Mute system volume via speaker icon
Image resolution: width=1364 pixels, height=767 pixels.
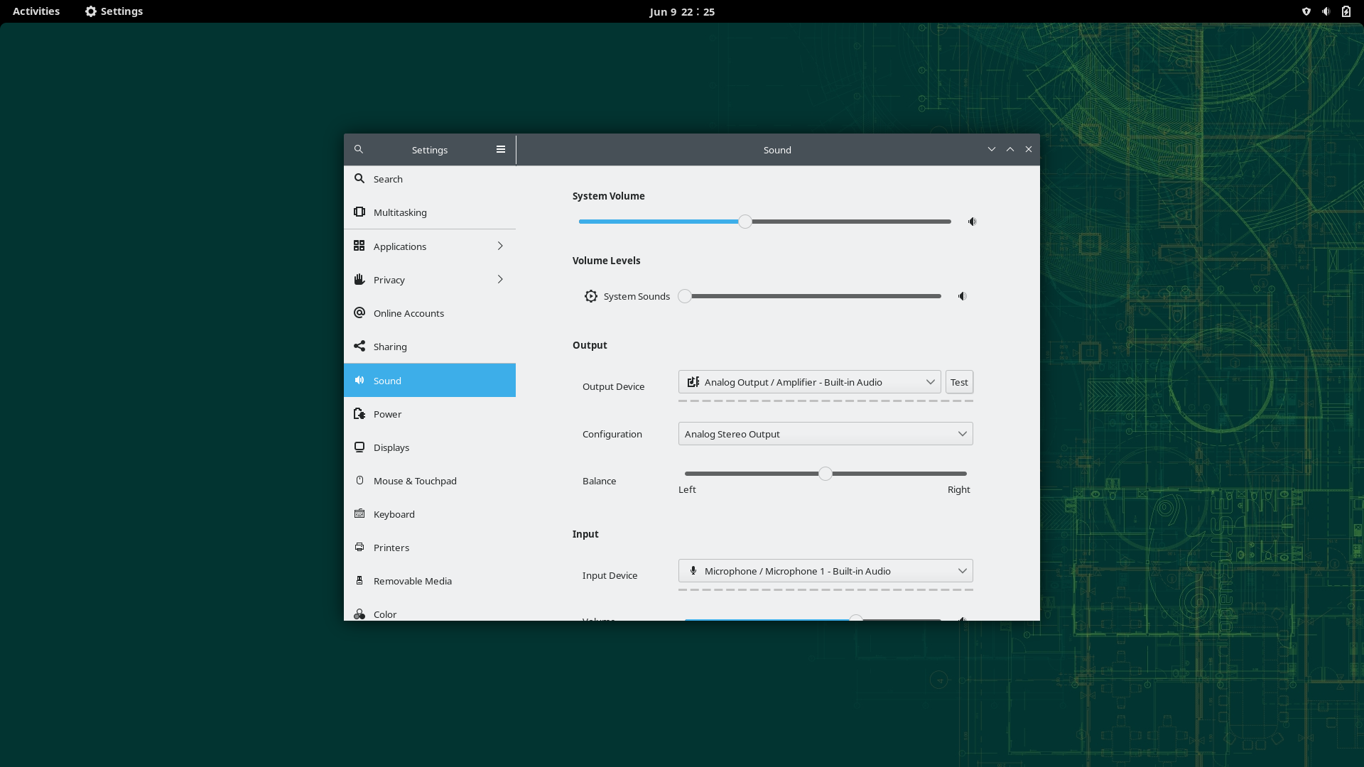click(972, 222)
